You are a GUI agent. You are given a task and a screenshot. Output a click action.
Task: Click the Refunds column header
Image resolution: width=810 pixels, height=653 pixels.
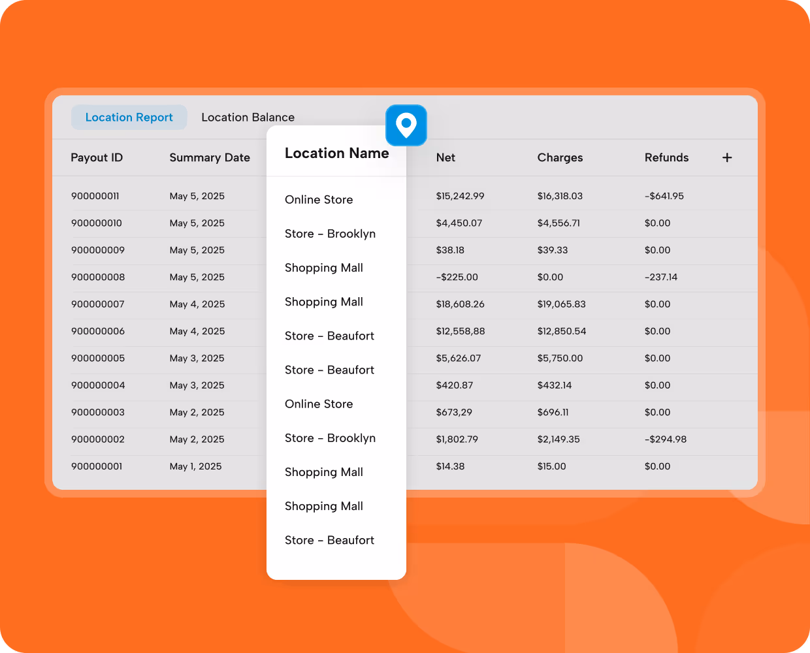pyautogui.click(x=666, y=157)
